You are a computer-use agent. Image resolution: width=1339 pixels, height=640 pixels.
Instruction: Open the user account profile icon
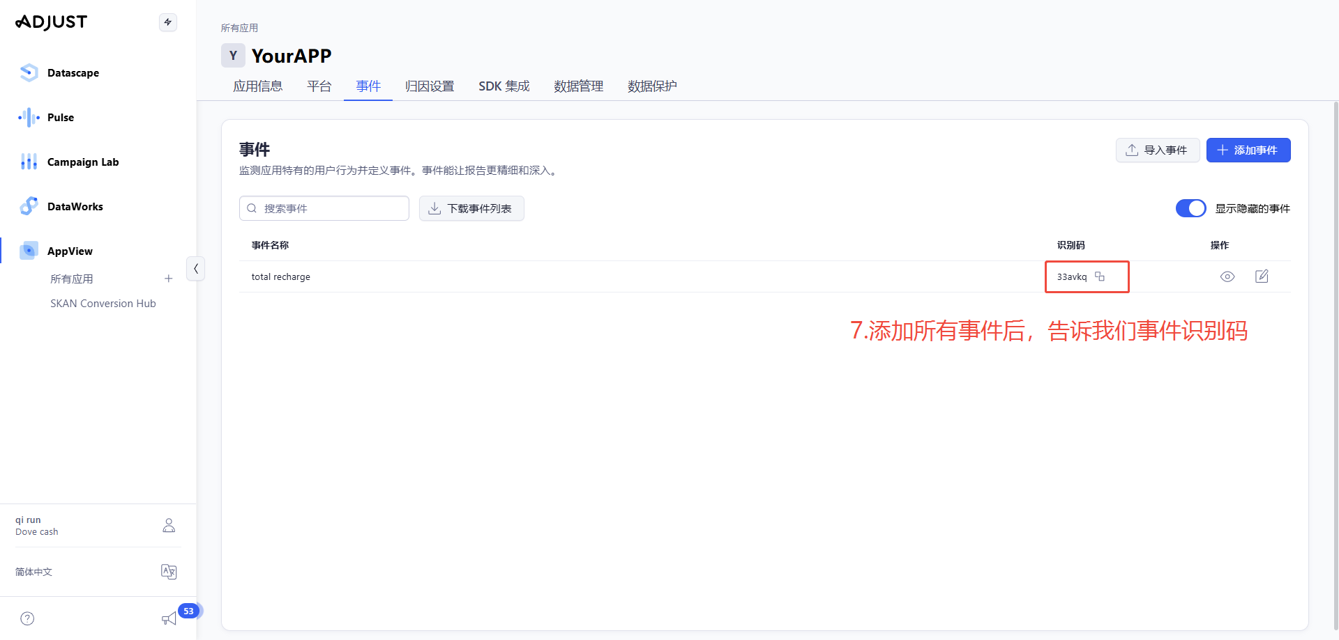(x=169, y=525)
